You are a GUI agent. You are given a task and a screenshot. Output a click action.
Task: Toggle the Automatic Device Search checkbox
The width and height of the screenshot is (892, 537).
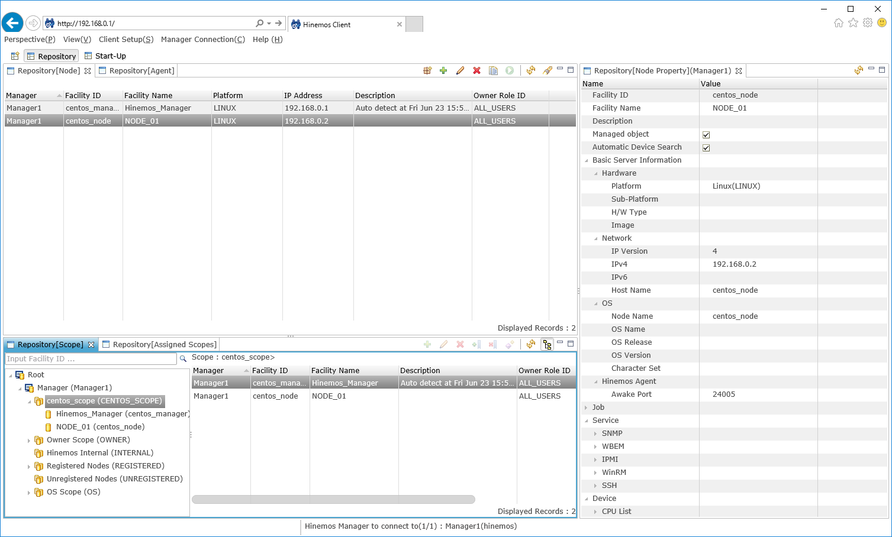[x=706, y=148]
